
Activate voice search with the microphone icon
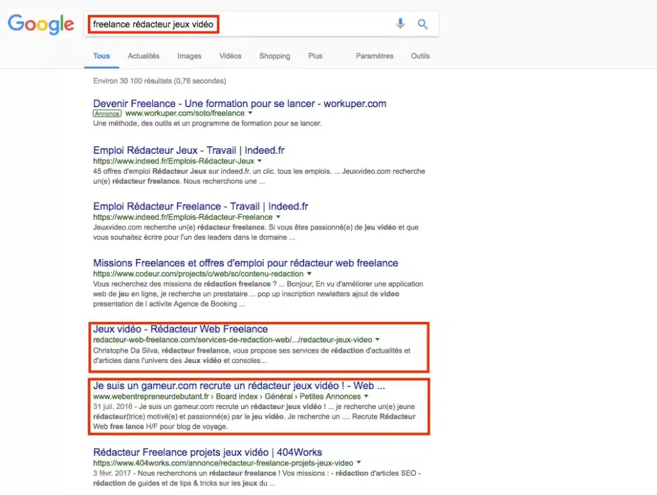click(x=400, y=23)
